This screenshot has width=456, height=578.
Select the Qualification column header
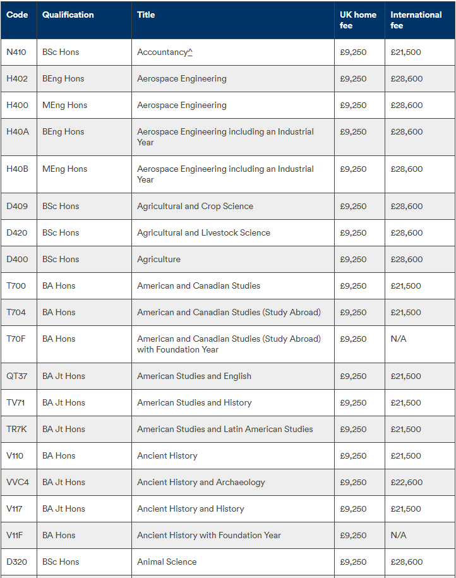pos(68,15)
